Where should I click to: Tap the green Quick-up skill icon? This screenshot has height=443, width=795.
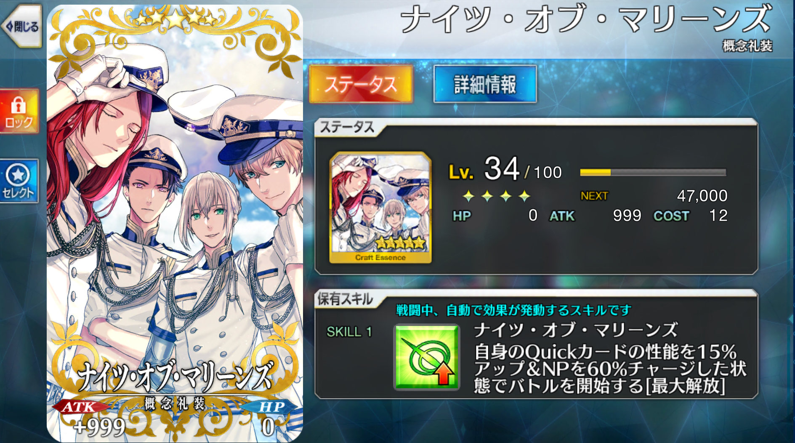point(426,357)
